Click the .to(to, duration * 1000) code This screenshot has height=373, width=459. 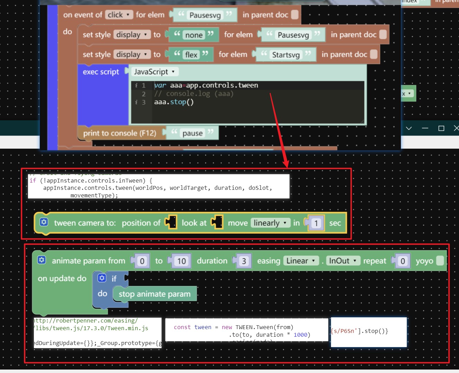269,335
